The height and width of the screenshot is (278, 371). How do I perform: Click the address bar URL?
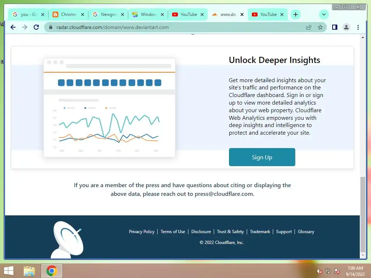[x=112, y=27]
